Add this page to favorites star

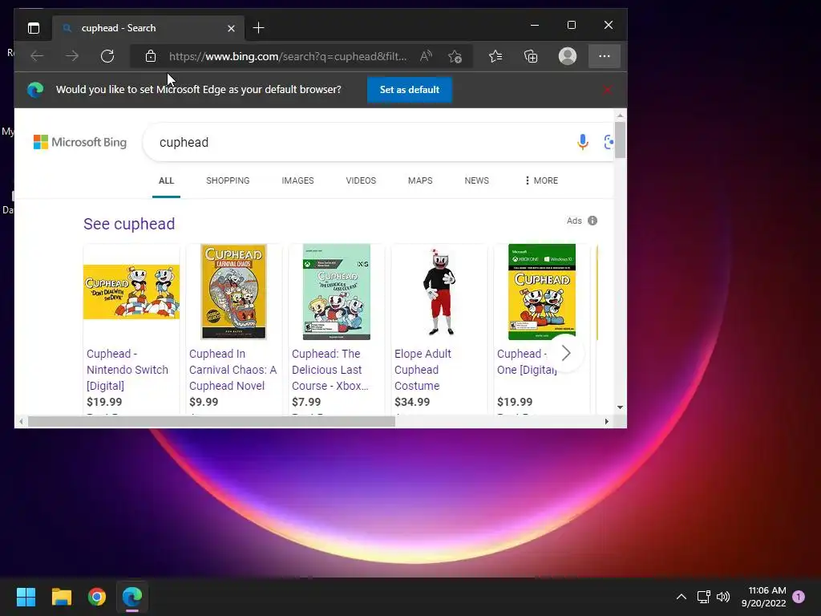click(455, 56)
